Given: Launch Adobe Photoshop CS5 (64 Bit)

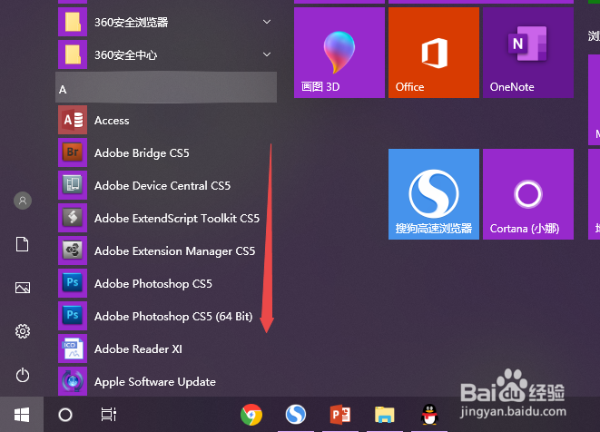Looking at the screenshot, I should [x=166, y=317].
